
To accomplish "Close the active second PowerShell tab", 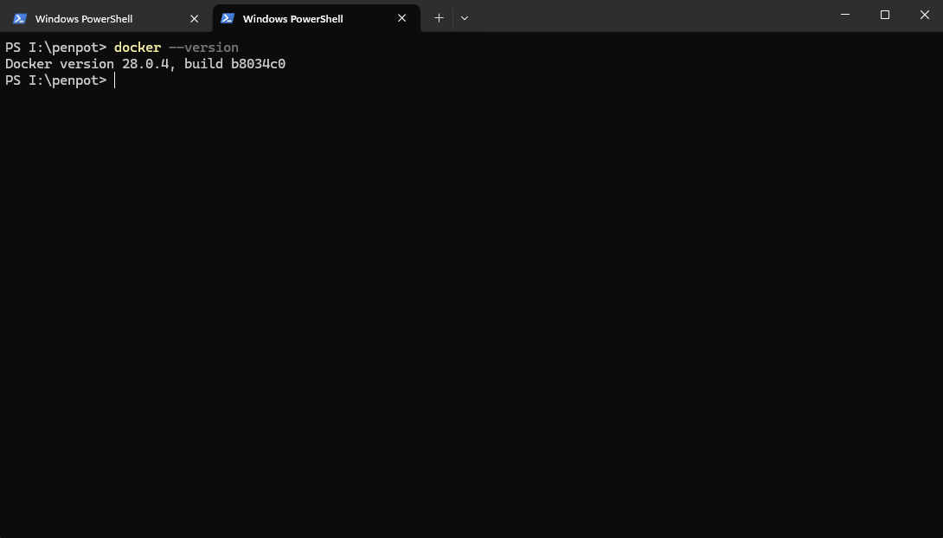I will coord(401,18).
